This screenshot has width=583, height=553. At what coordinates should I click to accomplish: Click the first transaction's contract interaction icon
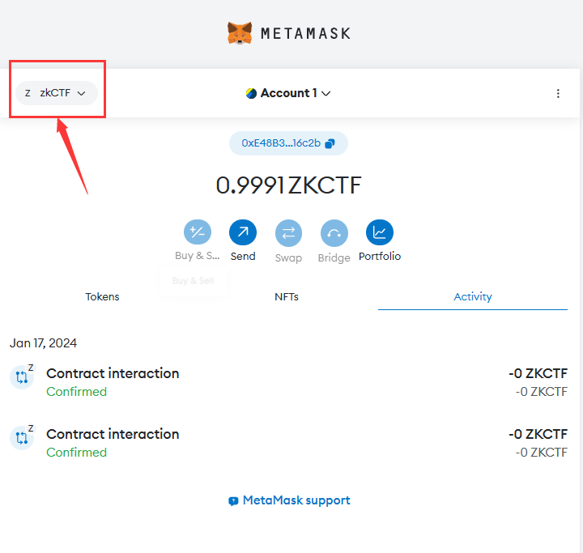click(22, 377)
